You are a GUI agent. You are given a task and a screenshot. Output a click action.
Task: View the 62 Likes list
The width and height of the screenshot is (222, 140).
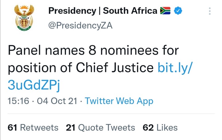160,128
